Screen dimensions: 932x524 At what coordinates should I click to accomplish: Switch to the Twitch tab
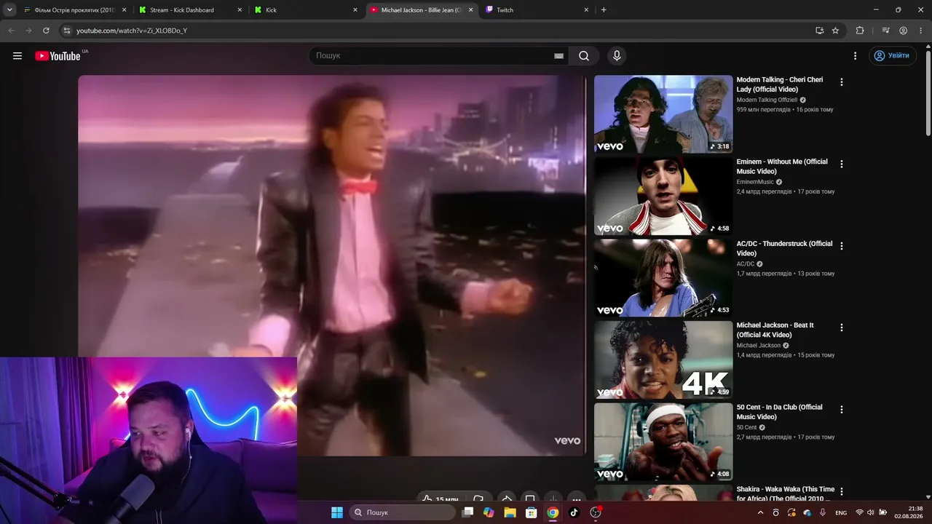click(x=537, y=10)
